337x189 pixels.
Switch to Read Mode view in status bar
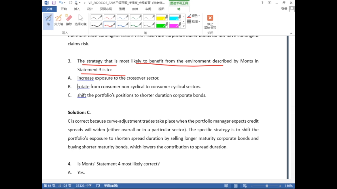pyautogui.click(x=226, y=186)
